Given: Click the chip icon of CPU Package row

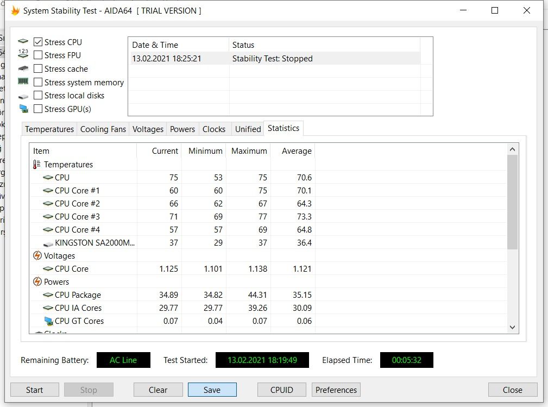Looking at the screenshot, I should tap(48, 295).
